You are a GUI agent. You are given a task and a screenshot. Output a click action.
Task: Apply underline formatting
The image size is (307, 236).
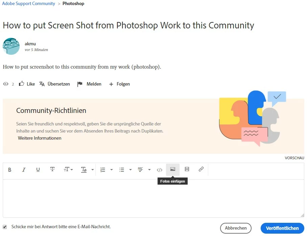click(38, 170)
